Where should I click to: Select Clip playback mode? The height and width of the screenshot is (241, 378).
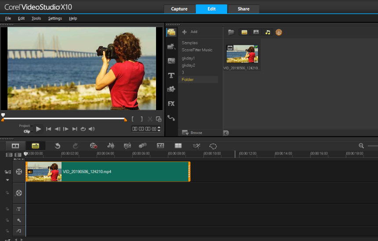pos(27,131)
